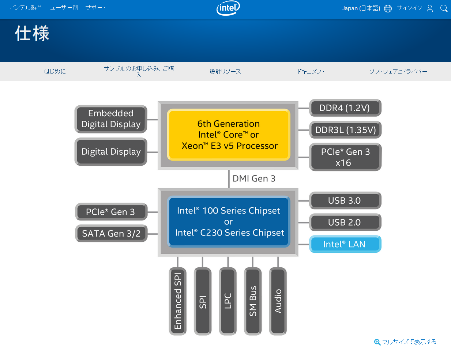The height and width of the screenshot is (358, 451).
Task: Switch to the ソフトウェアとドライバー tab
Action: (398, 71)
